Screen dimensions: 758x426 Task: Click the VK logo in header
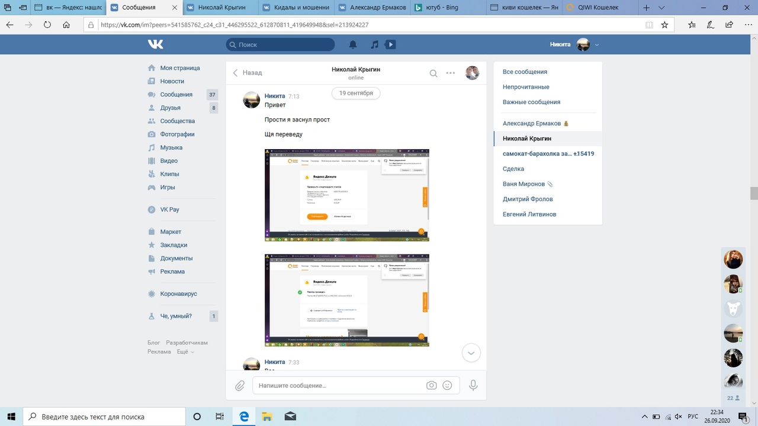[x=156, y=44]
